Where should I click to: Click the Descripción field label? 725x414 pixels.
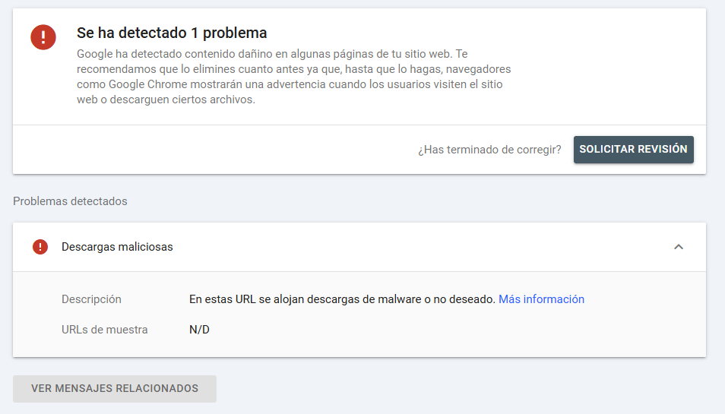91,299
